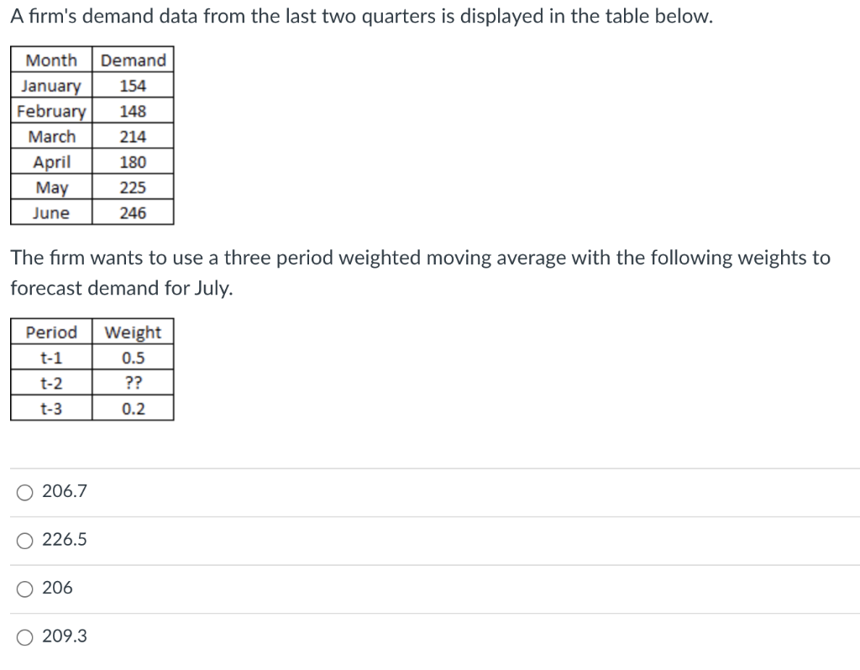Select the t-1 weight cell showing 0.5

[x=132, y=358]
